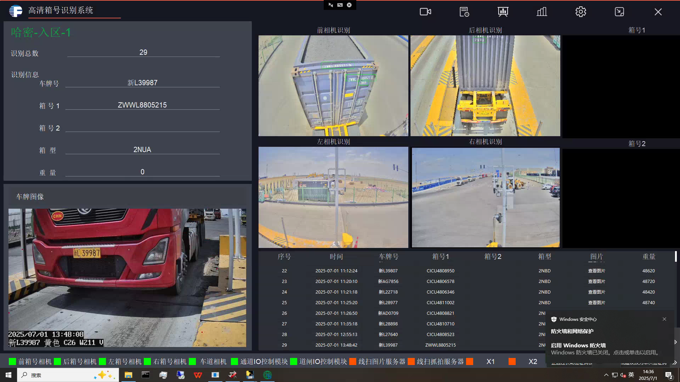Open File Explorer from the taskbar
Viewport: 680px width, 382px height.
pyautogui.click(x=128, y=375)
